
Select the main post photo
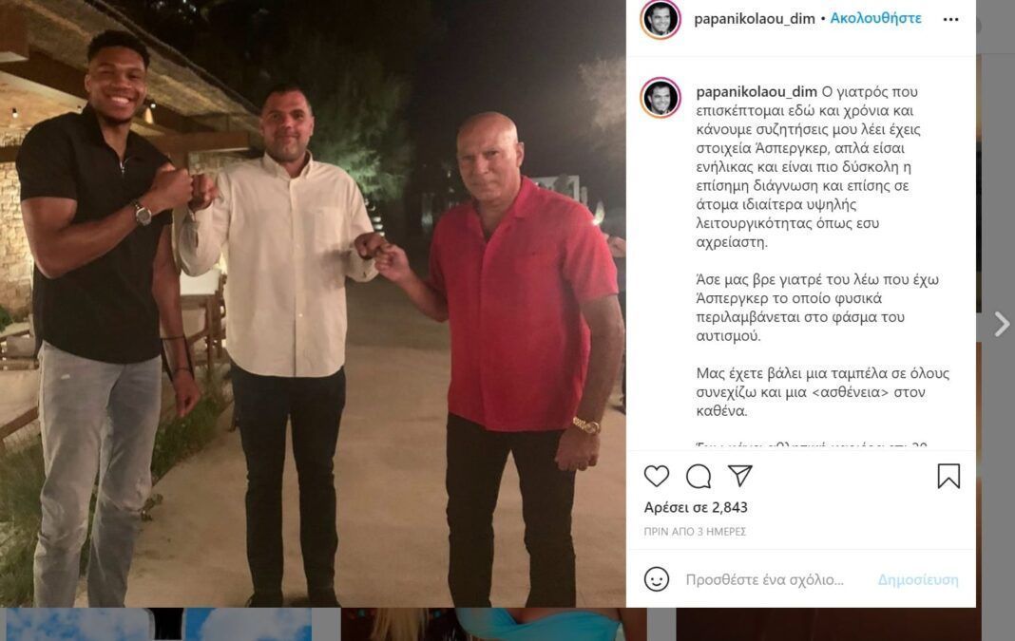(x=313, y=303)
